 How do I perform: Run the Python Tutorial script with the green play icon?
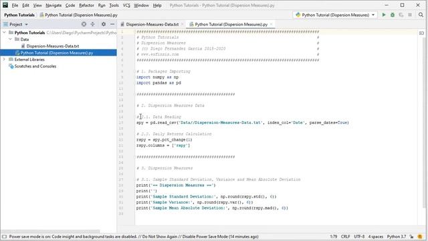click(384, 15)
